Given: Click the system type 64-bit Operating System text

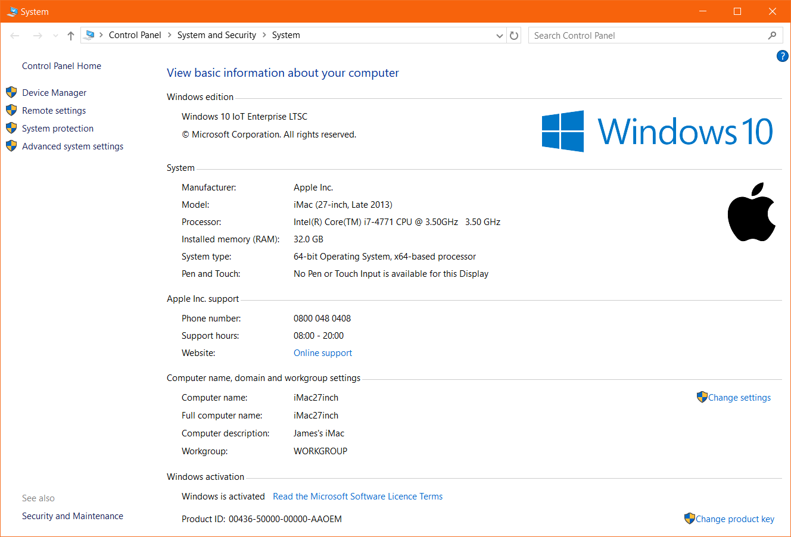Looking at the screenshot, I should tap(385, 257).
